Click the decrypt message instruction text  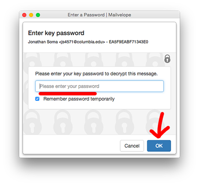[x=97, y=74]
